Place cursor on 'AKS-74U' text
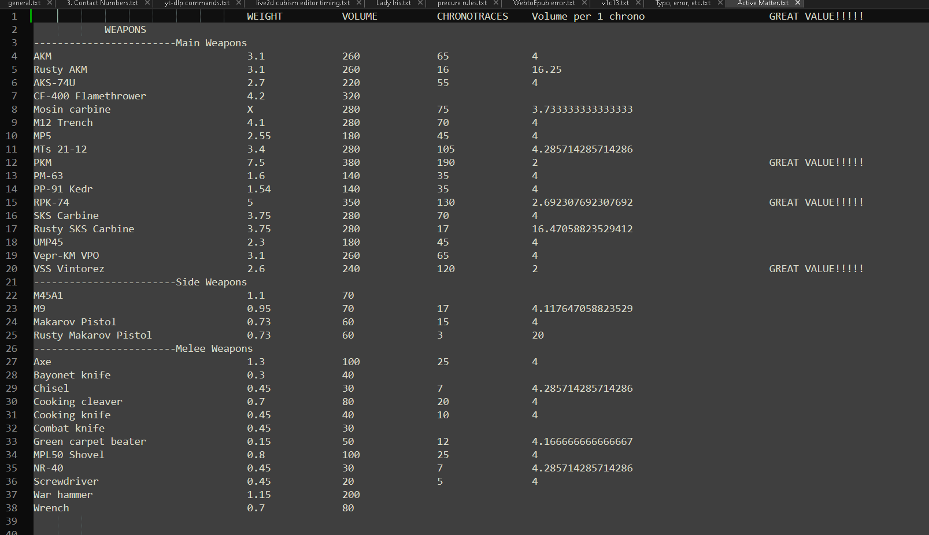 click(x=54, y=83)
